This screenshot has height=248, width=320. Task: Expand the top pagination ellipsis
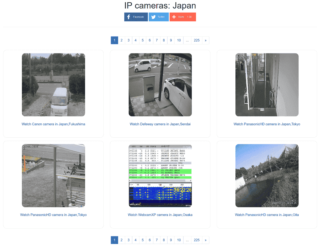187,40
